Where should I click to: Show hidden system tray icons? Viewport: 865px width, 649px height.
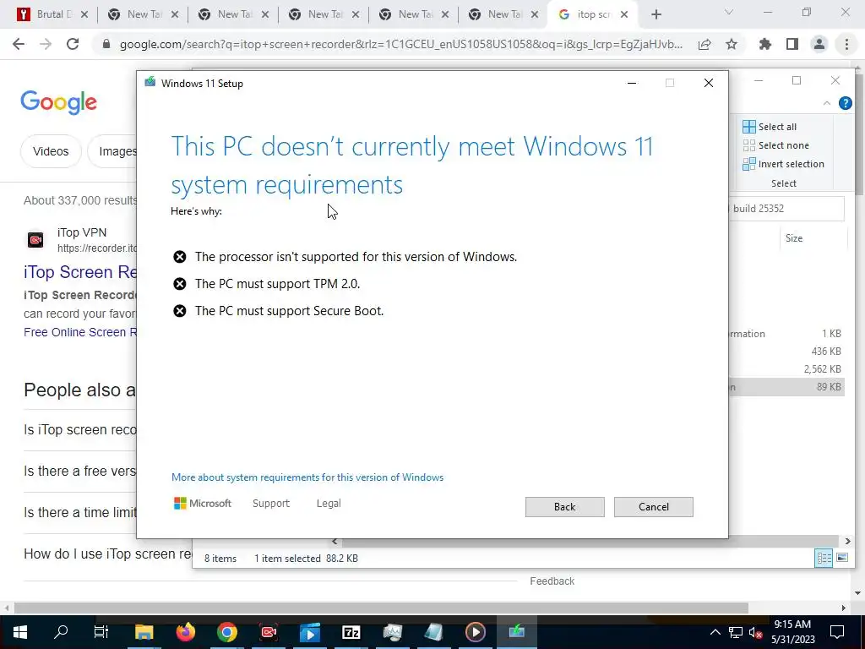pyautogui.click(x=715, y=632)
